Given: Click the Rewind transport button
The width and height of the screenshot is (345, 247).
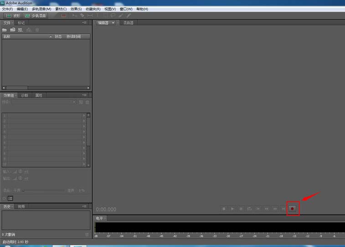Looking at the screenshot, I should click(x=267, y=209).
